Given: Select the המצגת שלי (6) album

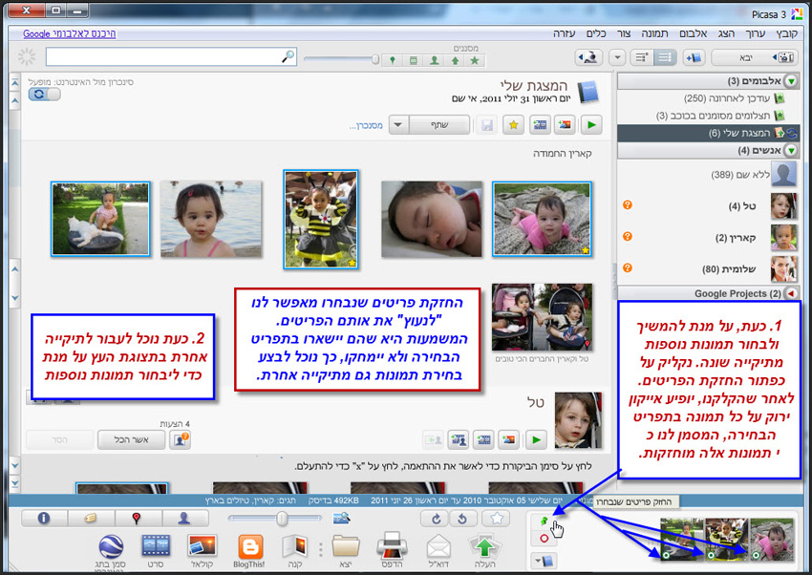Looking at the screenshot, I should [x=708, y=133].
